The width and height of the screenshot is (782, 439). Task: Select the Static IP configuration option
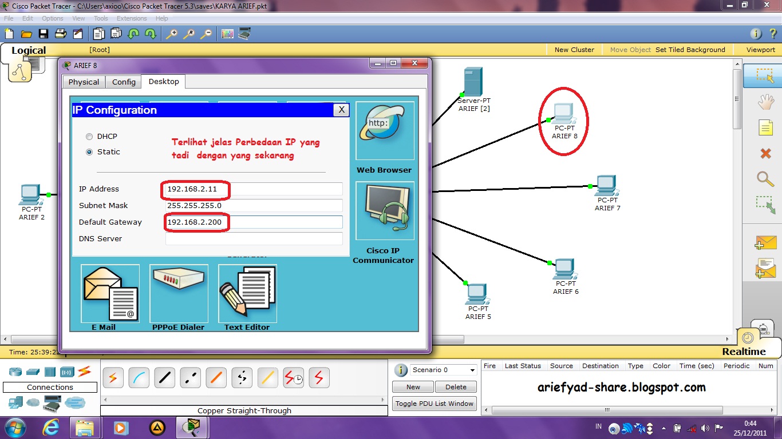point(89,151)
